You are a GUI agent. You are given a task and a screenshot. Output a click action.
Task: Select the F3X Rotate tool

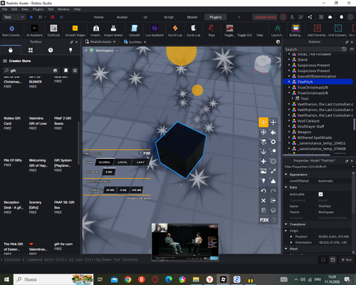[x=263, y=132]
